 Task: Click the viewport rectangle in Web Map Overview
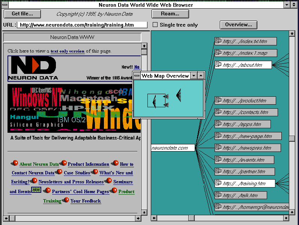156,100
